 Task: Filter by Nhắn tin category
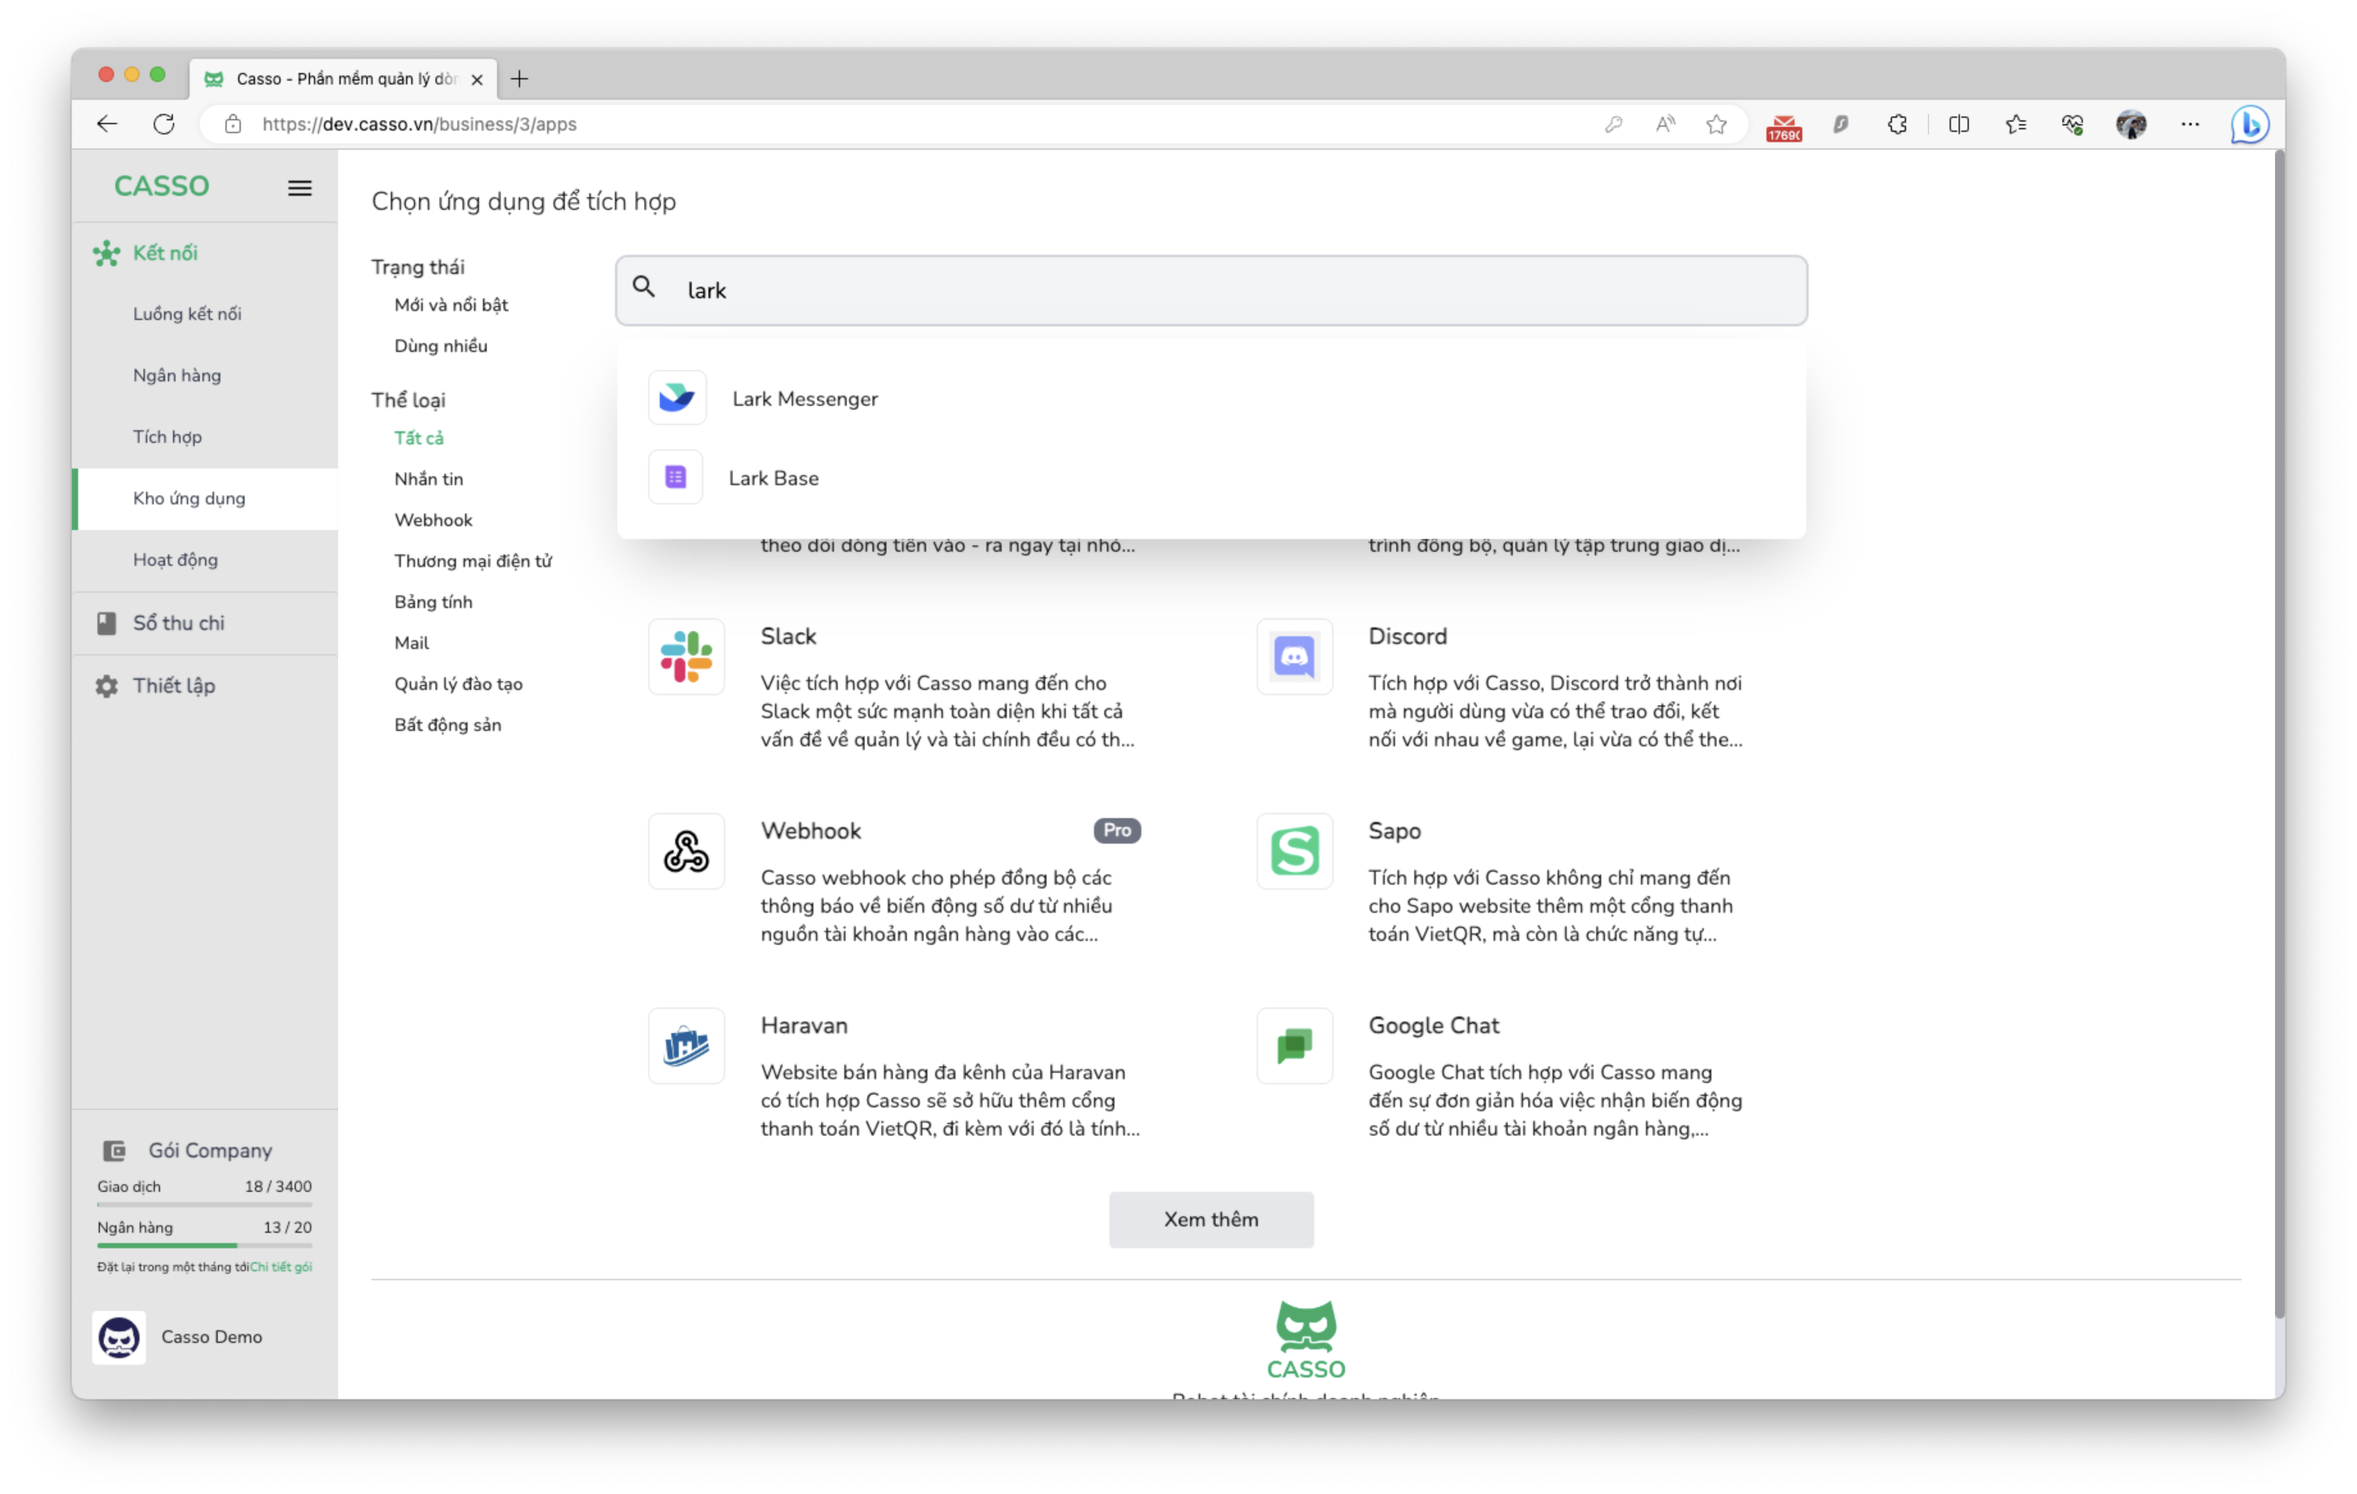click(x=428, y=478)
